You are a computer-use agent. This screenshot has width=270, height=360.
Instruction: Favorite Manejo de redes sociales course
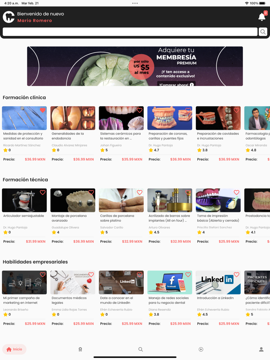(x=188, y=274)
